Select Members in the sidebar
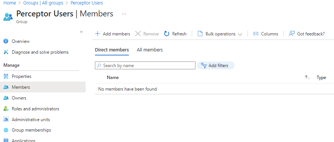This screenshot has height=142, width=334. coord(43,87)
